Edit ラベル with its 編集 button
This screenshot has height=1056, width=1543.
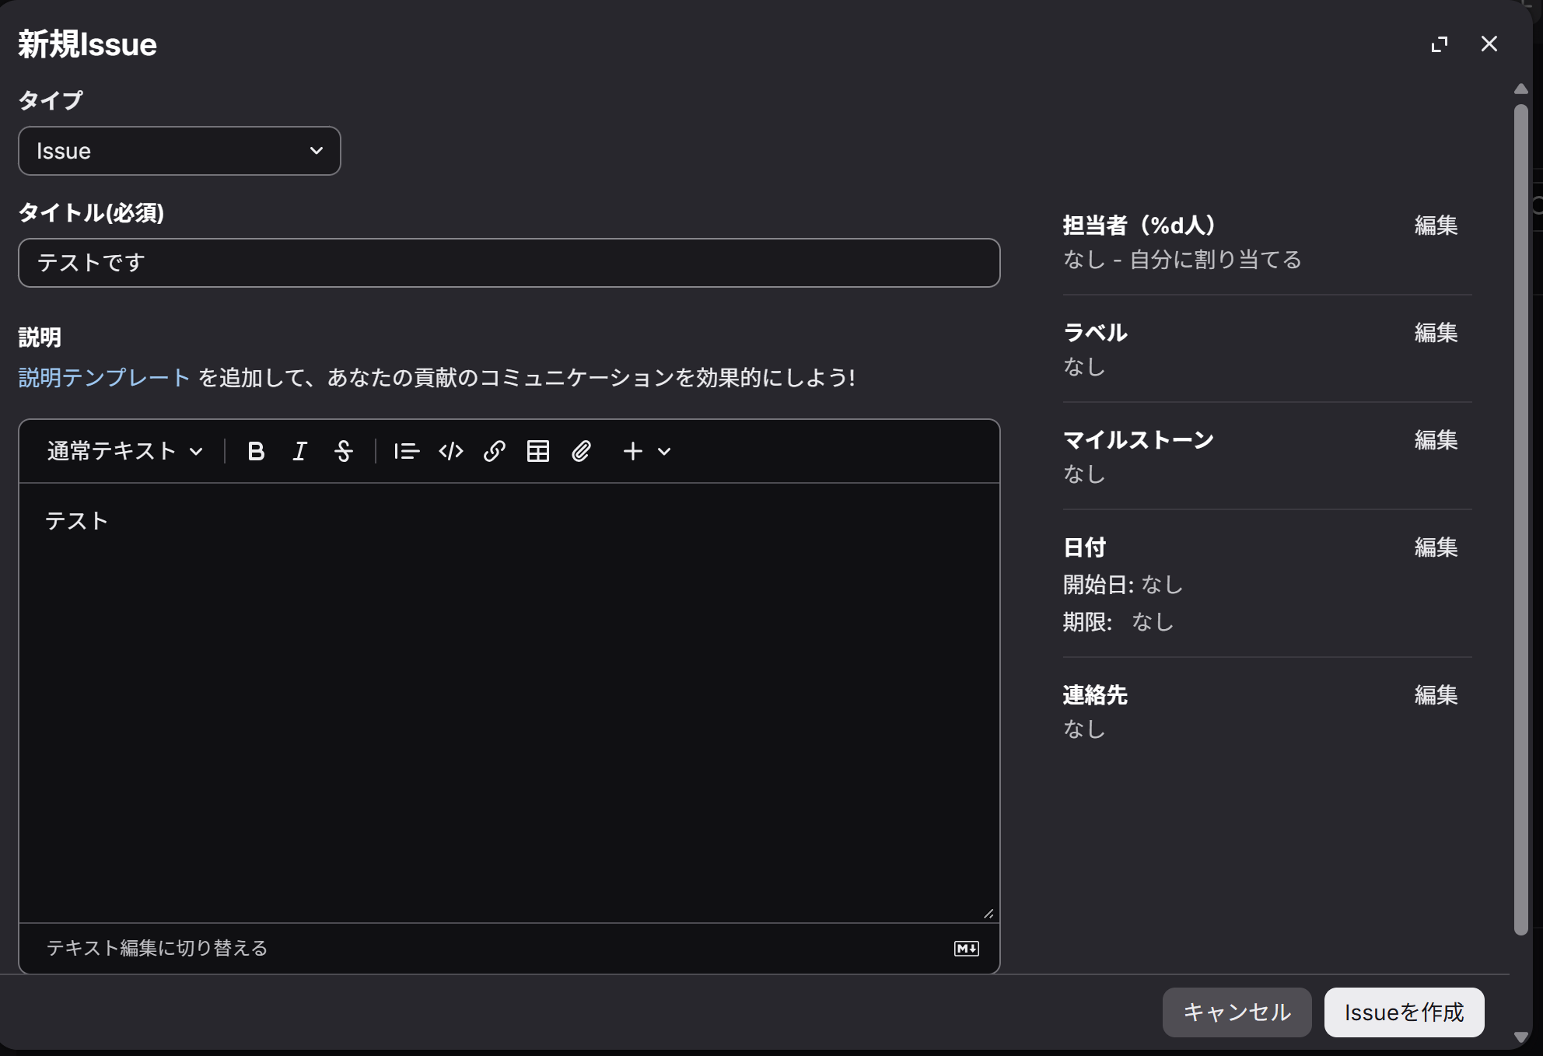click(x=1436, y=333)
